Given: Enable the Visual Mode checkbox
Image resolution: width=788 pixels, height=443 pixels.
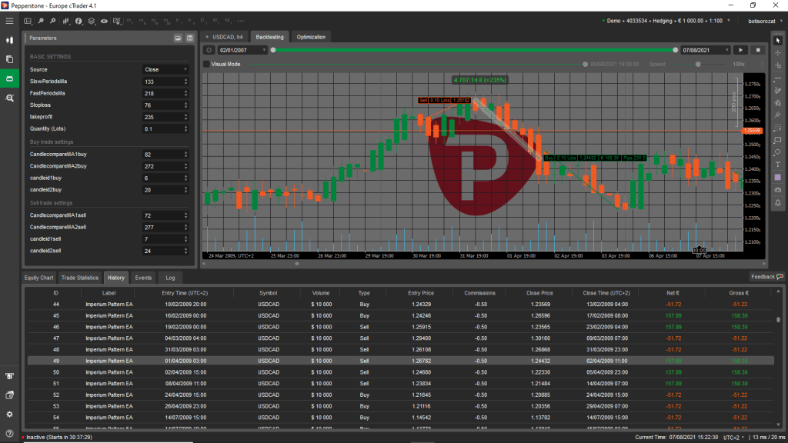Looking at the screenshot, I should coord(206,65).
